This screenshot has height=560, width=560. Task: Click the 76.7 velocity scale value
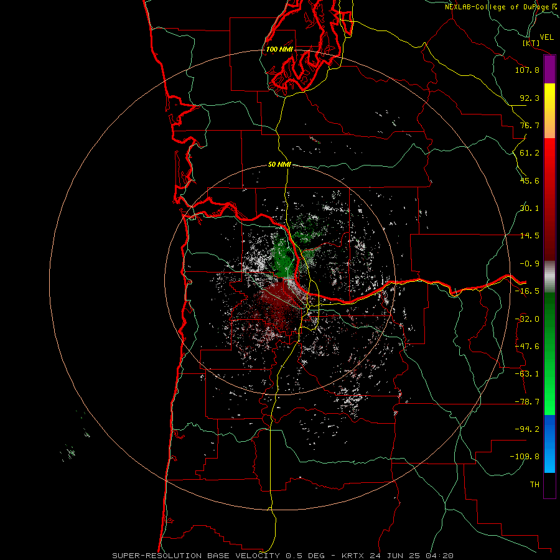click(530, 125)
